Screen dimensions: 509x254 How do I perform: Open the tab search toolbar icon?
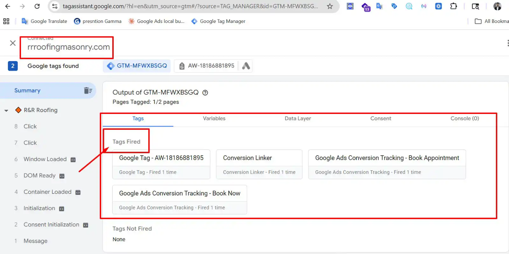click(x=475, y=6)
